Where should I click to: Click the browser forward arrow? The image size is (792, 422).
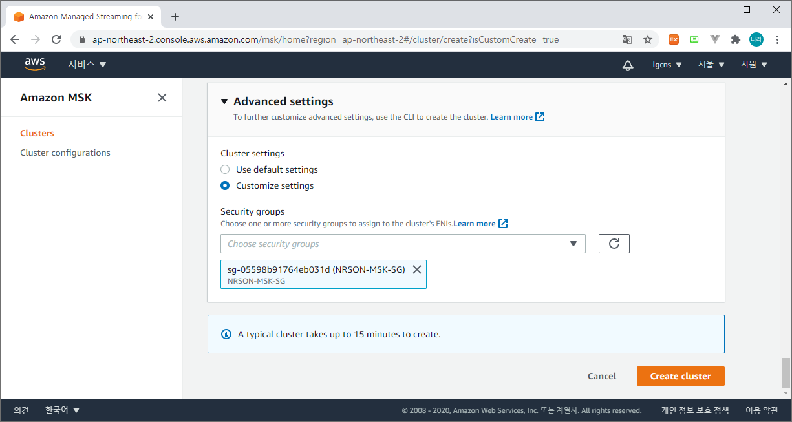(36, 39)
